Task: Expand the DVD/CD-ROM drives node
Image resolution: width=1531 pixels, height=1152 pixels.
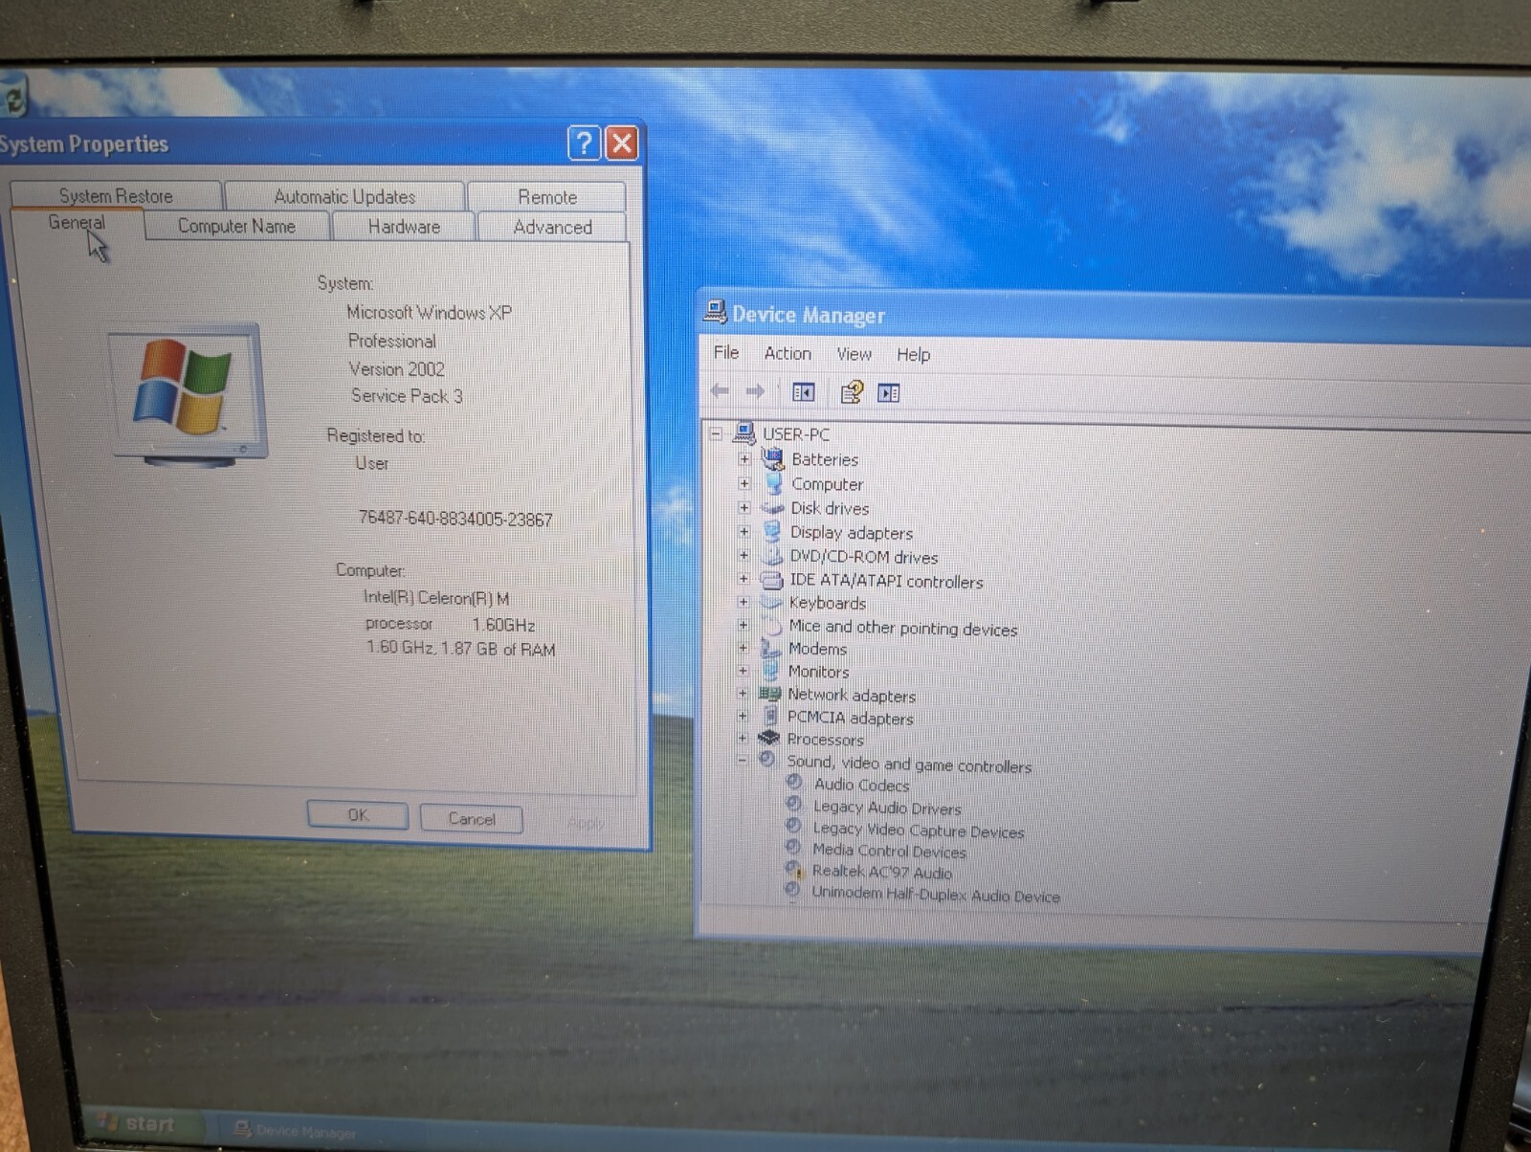Action: point(743,555)
